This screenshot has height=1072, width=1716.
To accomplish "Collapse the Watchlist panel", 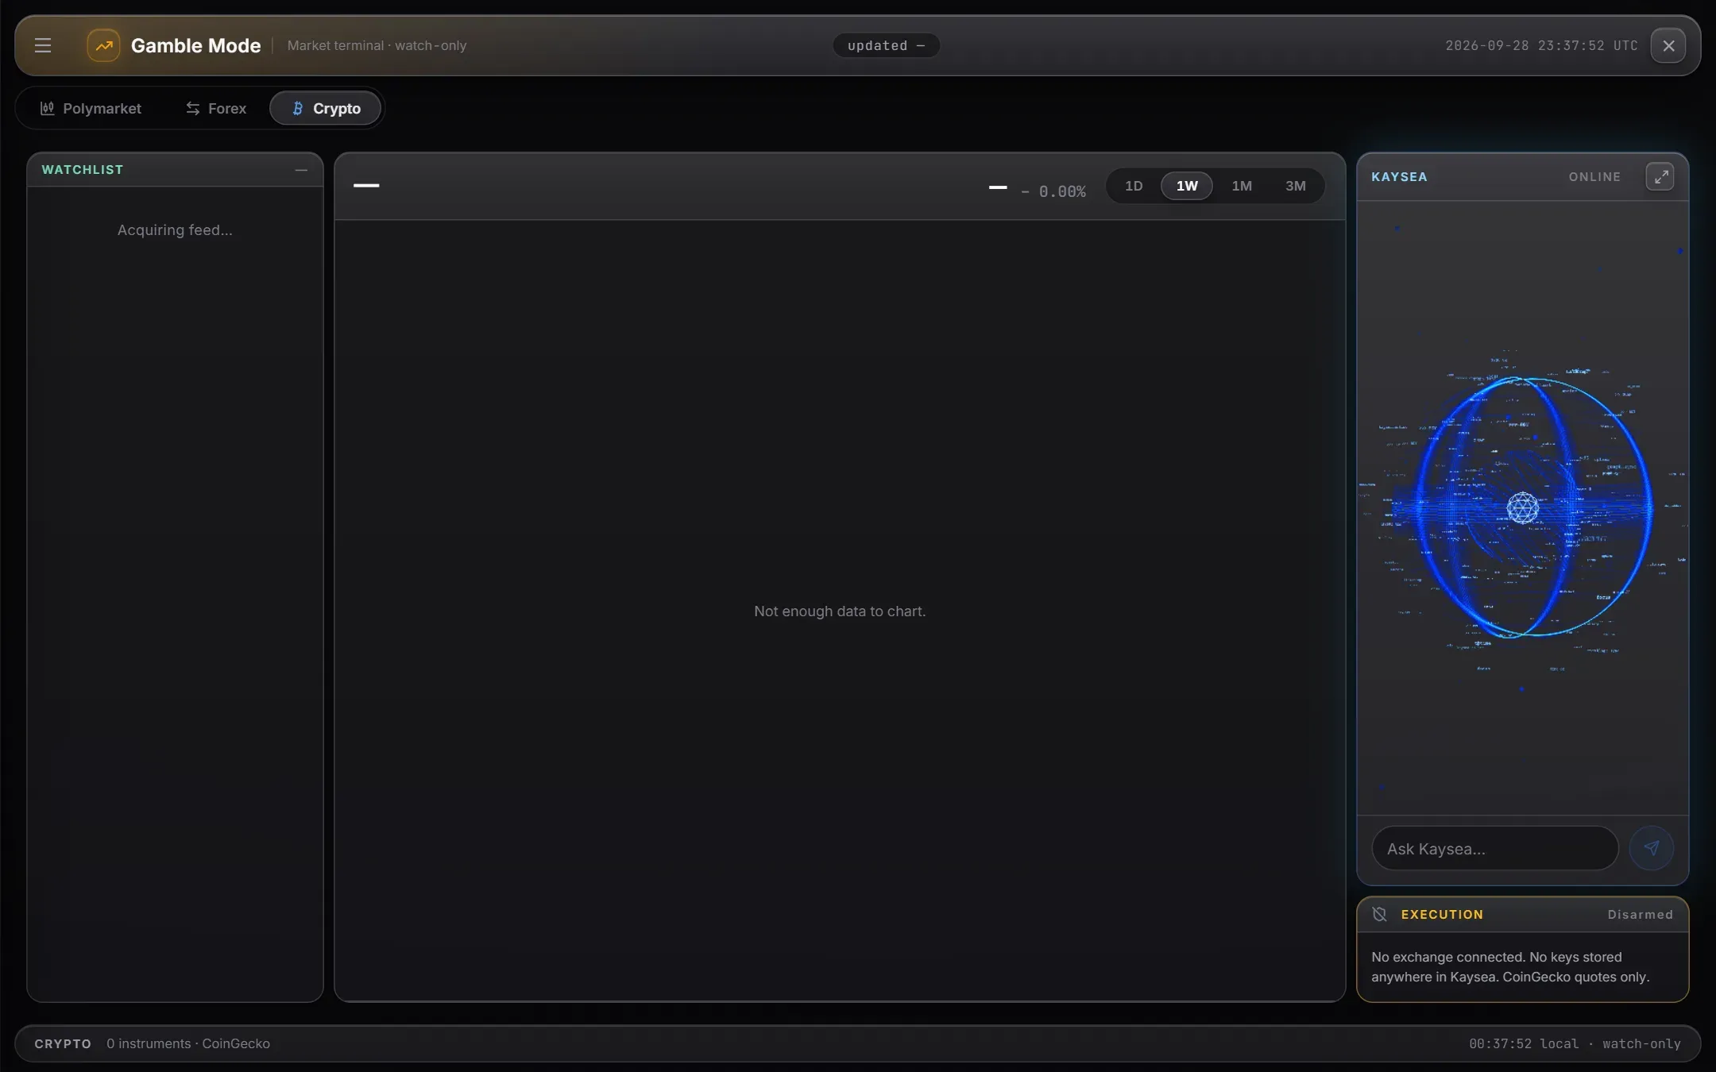I will (301, 170).
